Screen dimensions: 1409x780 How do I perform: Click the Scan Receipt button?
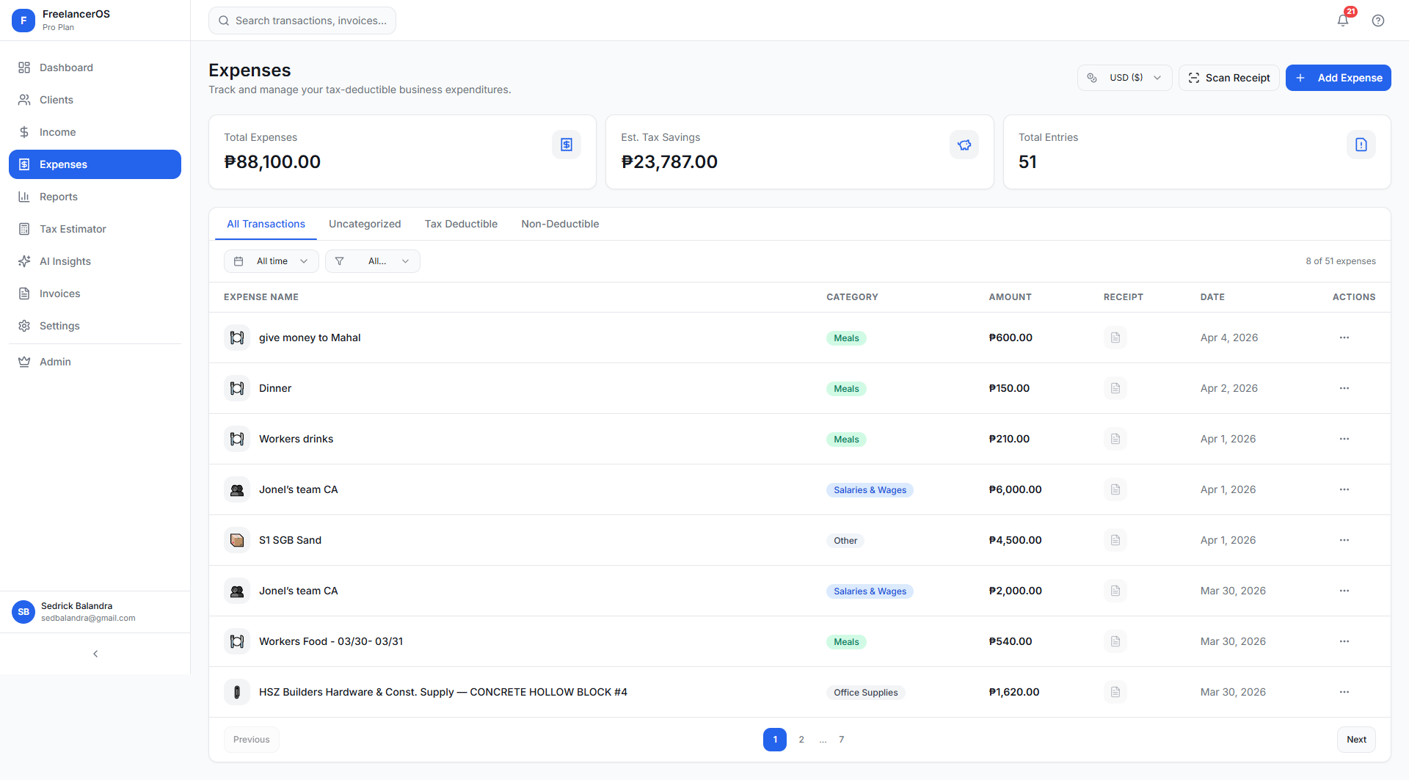1229,78
